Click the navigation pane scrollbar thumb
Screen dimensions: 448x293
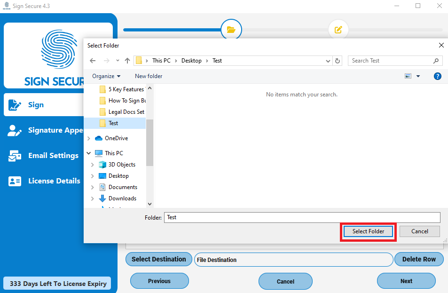coord(149,143)
